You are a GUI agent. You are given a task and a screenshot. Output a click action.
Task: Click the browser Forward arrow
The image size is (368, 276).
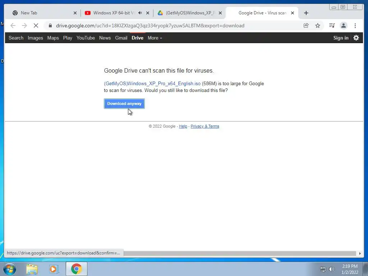click(x=24, y=26)
